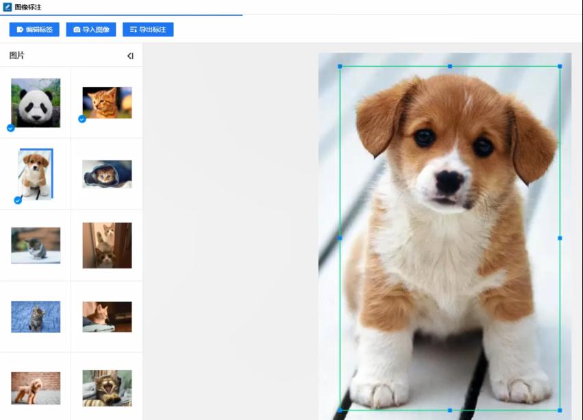Select the panda thumbnail

pos(36,103)
